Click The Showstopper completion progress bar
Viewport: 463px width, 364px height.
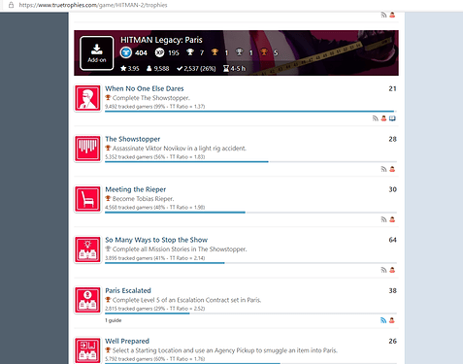pyautogui.click(x=250, y=162)
